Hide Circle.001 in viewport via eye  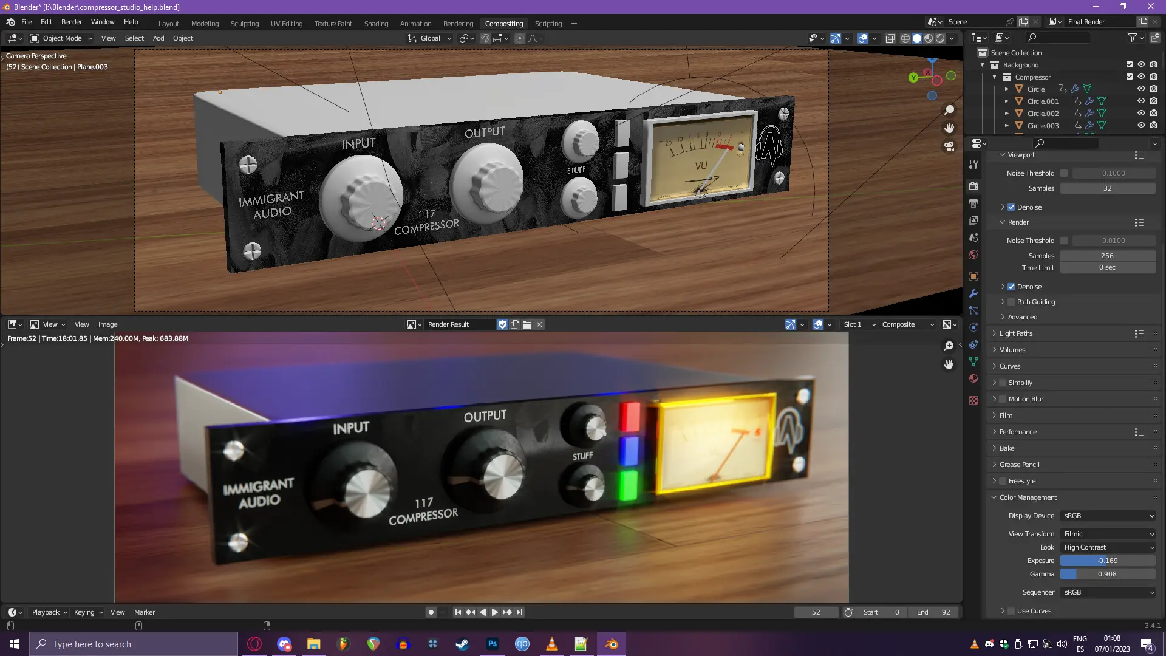click(1141, 101)
